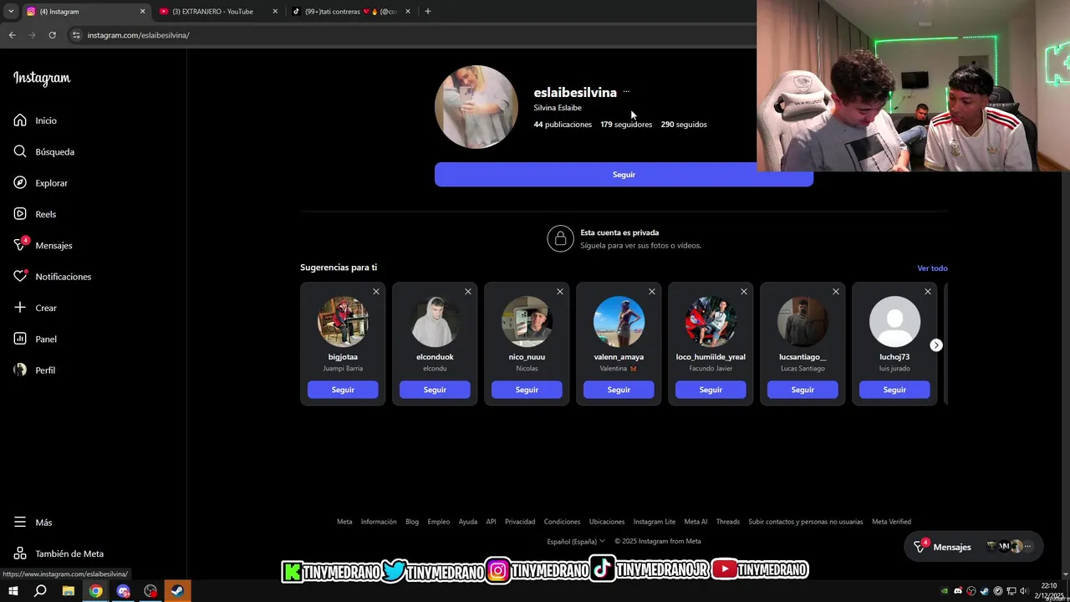Follow nico_nuuu
Viewport: 1070px width, 602px height.
click(527, 390)
